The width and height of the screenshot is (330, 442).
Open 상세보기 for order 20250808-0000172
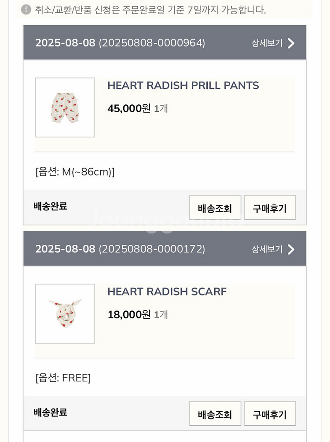point(267,250)
